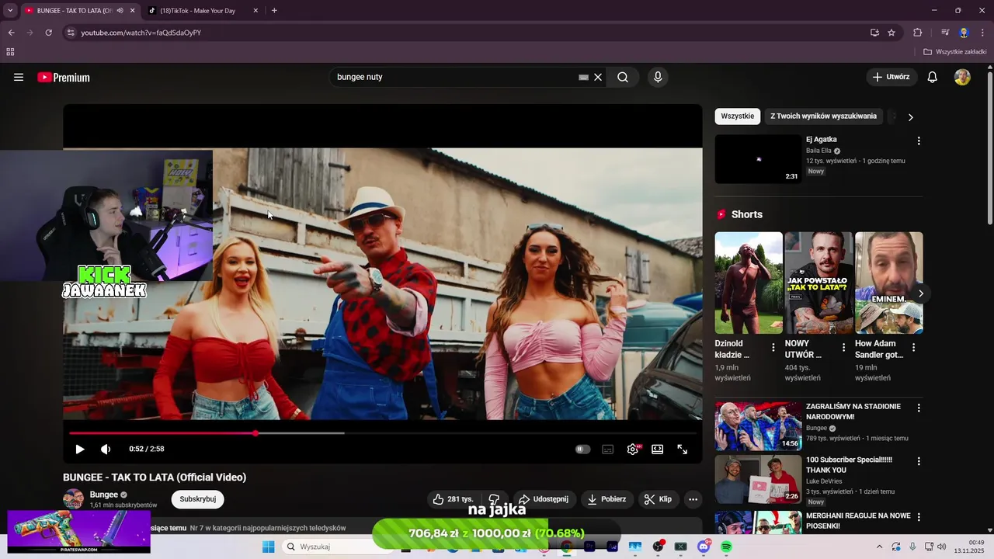The width and height of the screenshot is (994, 559).
Task: Open the site info icon in address bar
Action: click(x=71, y=33)
